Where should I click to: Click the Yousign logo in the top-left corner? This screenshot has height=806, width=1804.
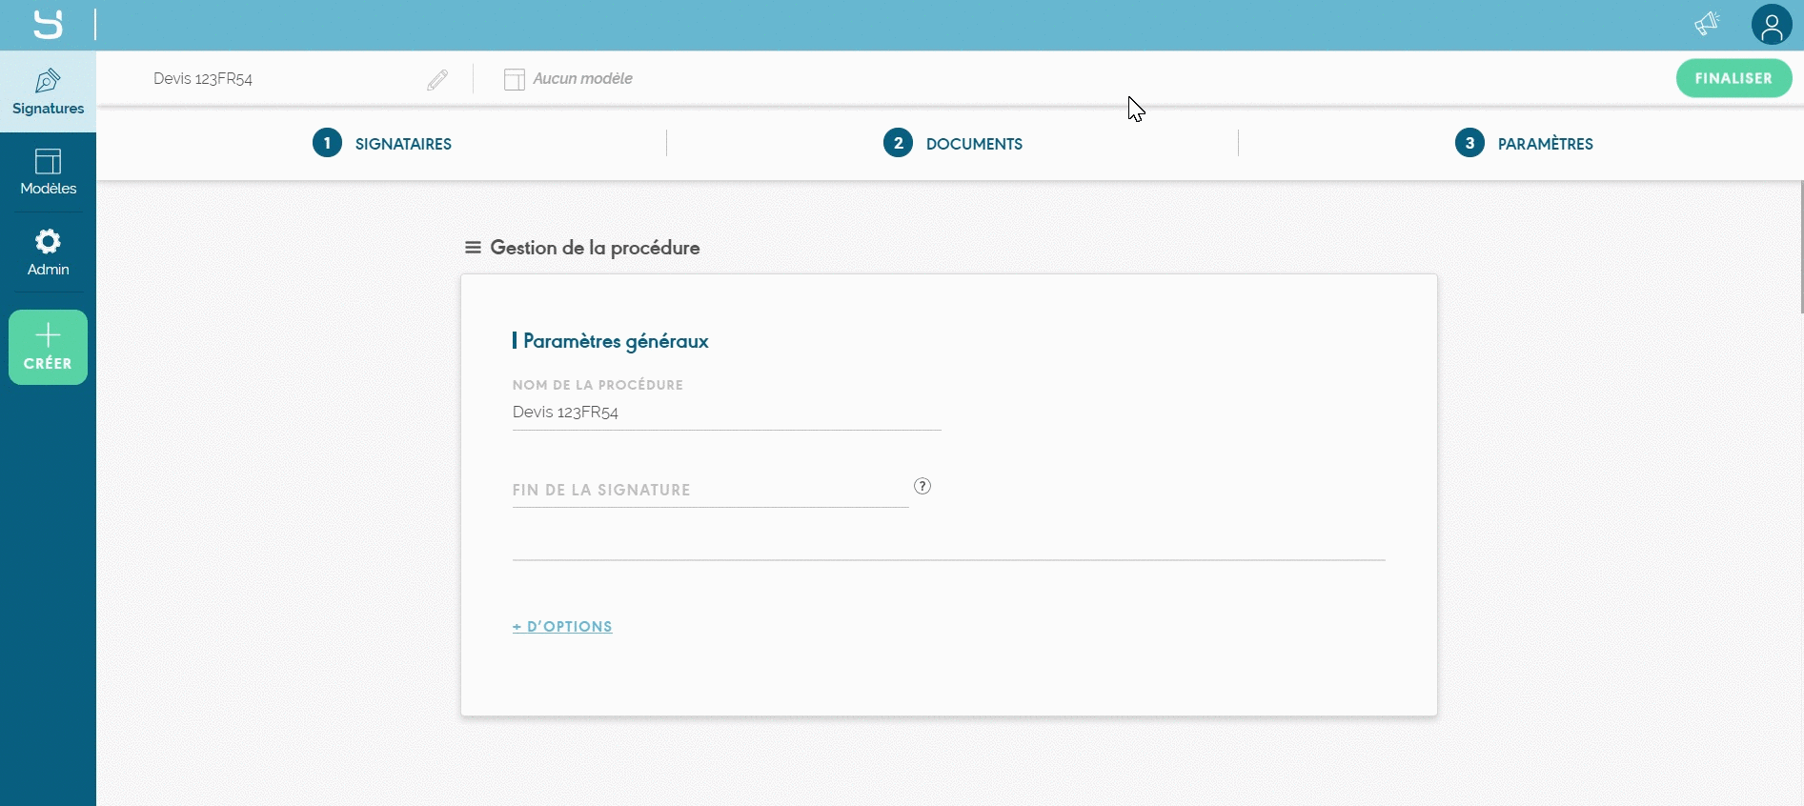(48, 25)
